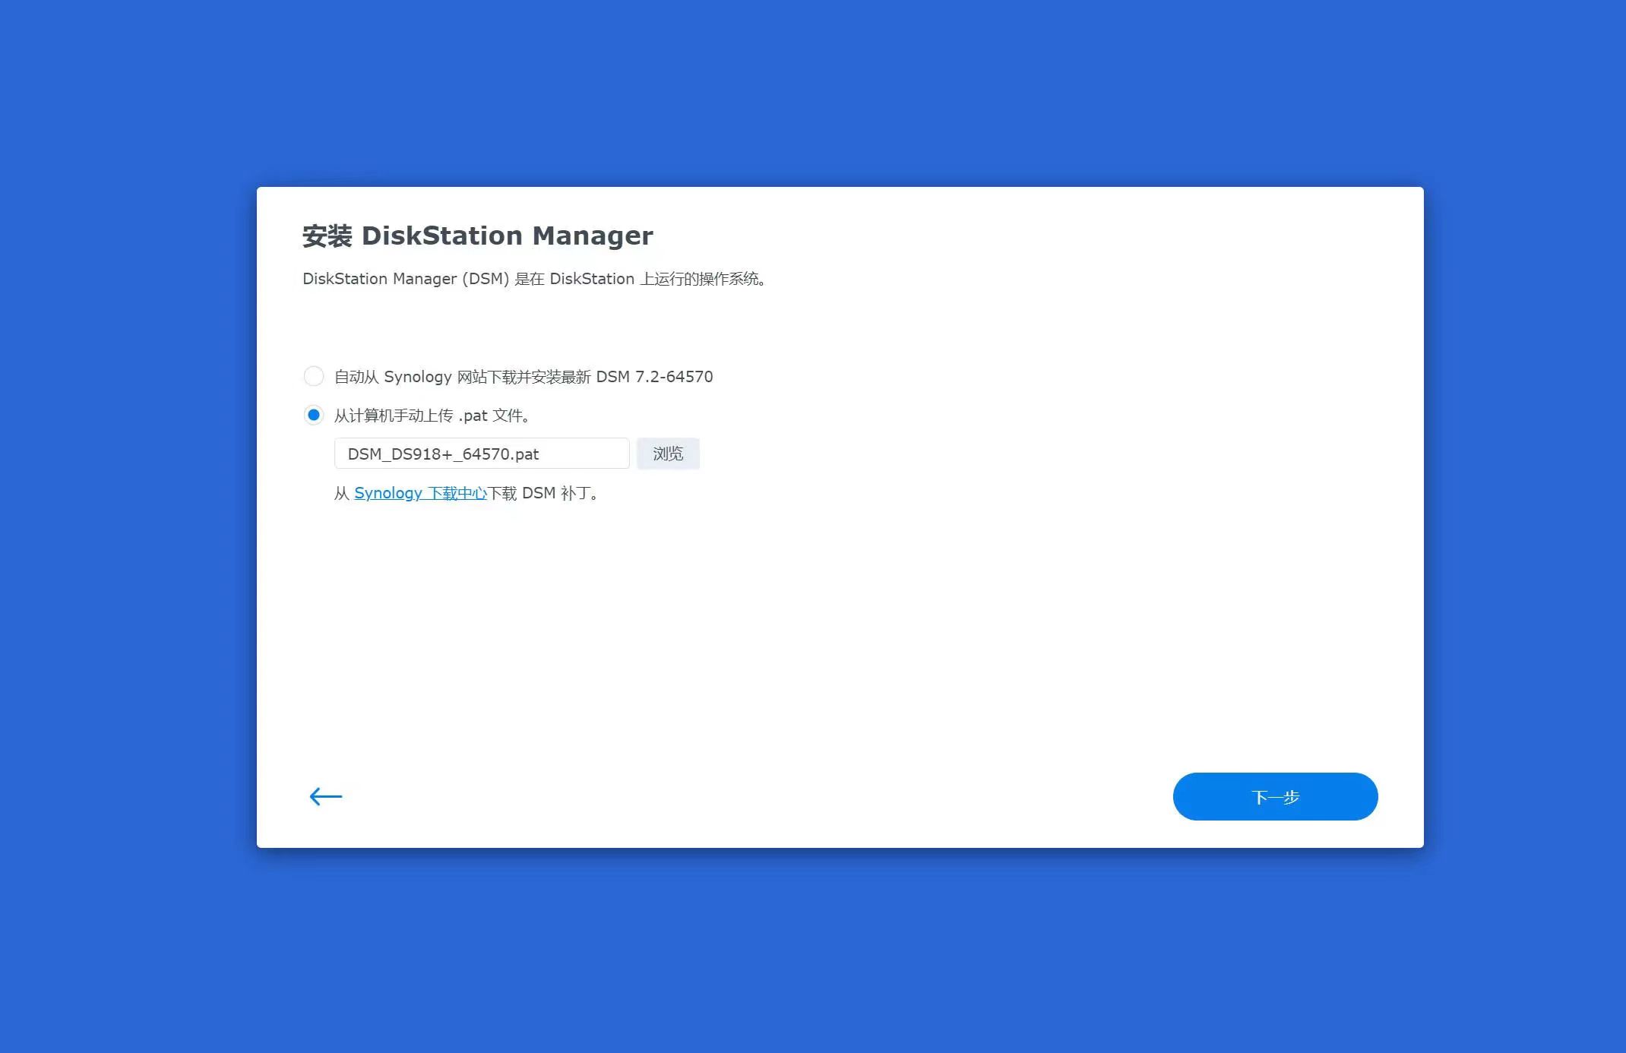Select automatic download from Synology website radio
Viewport: 1626px width, 1053px height.
(x=314, y=376)
